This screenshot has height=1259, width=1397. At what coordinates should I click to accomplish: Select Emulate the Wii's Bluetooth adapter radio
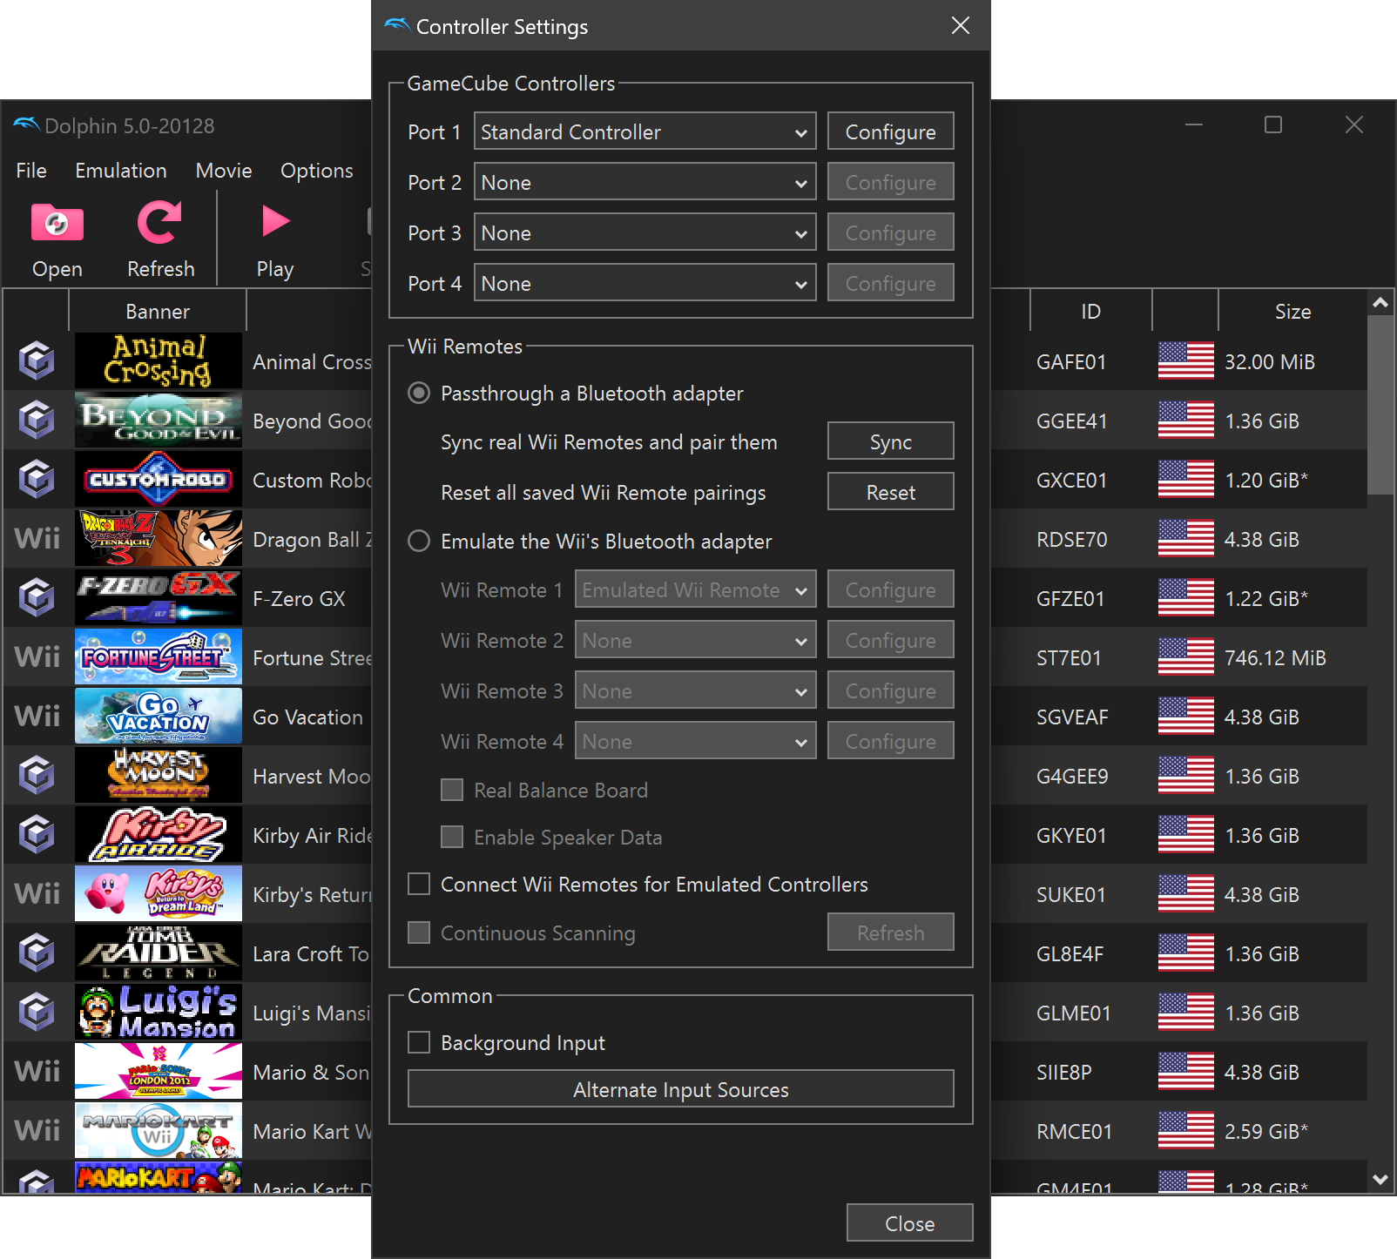pos(419,541)
